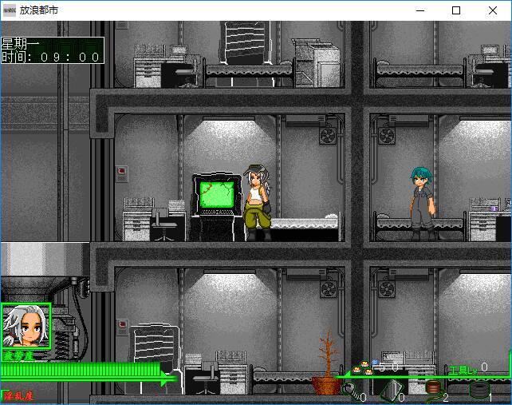Click the dark rubber coil icon
The width and height of the screenshot is (512, 405).
pos(479,391)
